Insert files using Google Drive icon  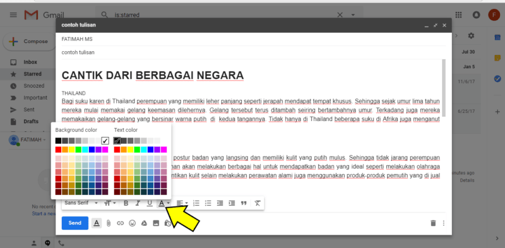[x=145, y=223]
